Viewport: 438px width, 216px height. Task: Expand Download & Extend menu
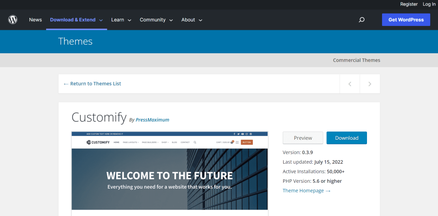point(77,20)
